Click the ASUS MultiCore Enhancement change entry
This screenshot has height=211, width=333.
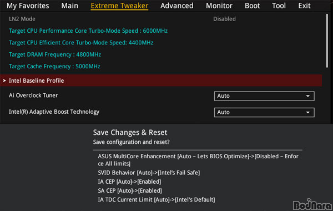point(198,160)
